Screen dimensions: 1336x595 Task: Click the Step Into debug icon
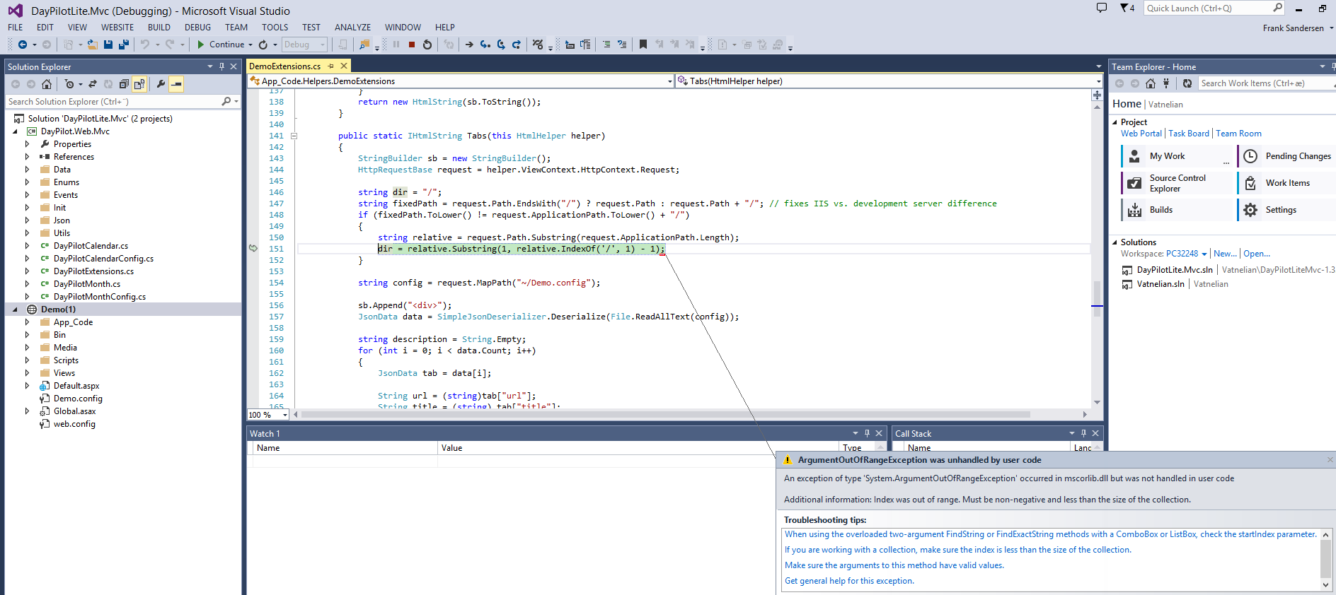coord(485,45)
